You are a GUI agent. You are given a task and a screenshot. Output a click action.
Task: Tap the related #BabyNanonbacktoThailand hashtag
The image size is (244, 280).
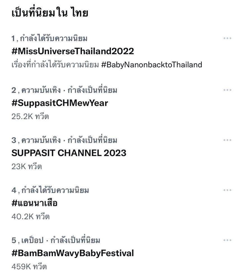(151, 65)
